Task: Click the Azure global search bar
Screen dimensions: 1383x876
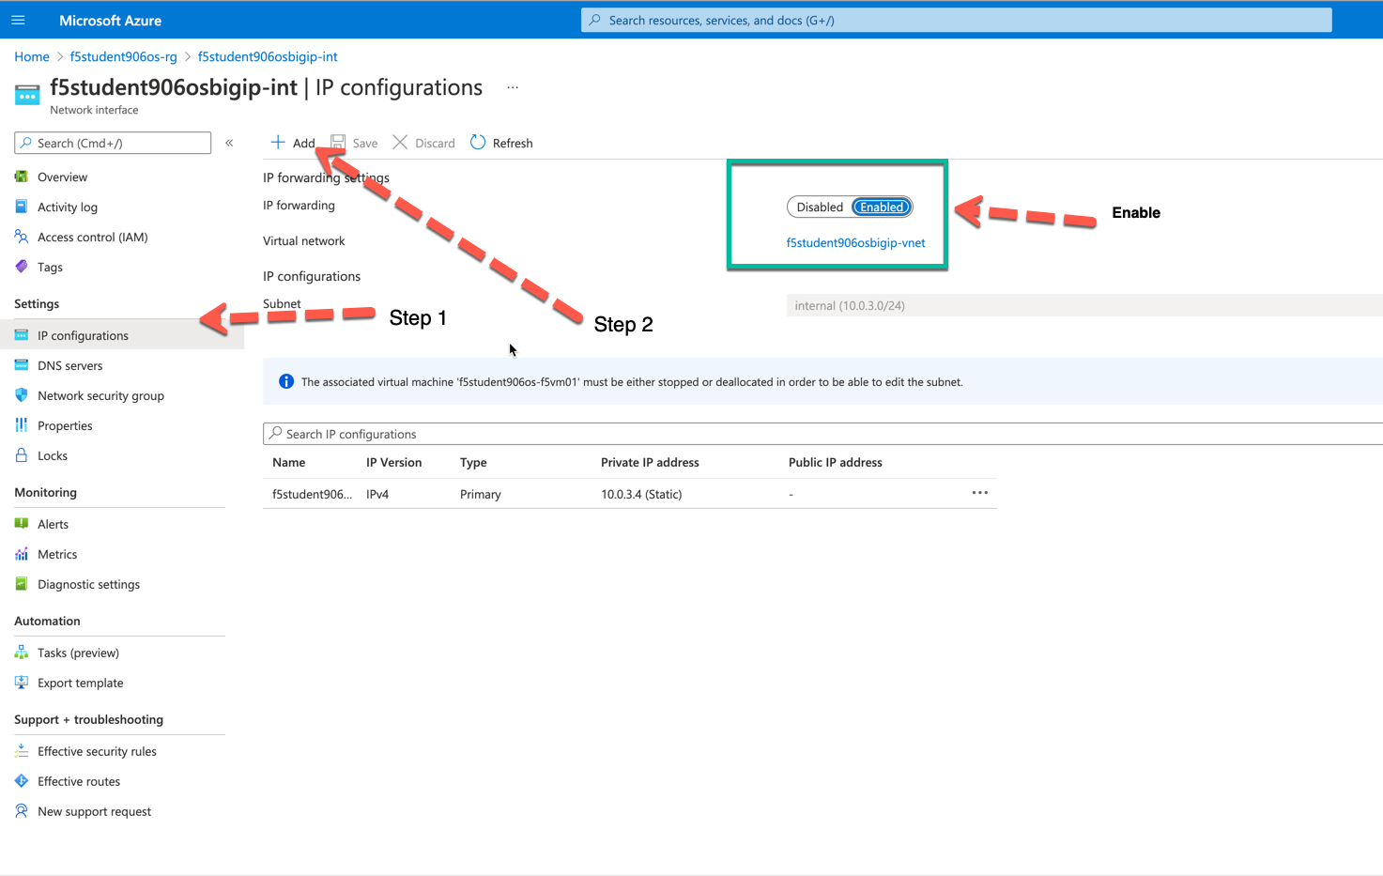Action: click(x=956, y=20)
